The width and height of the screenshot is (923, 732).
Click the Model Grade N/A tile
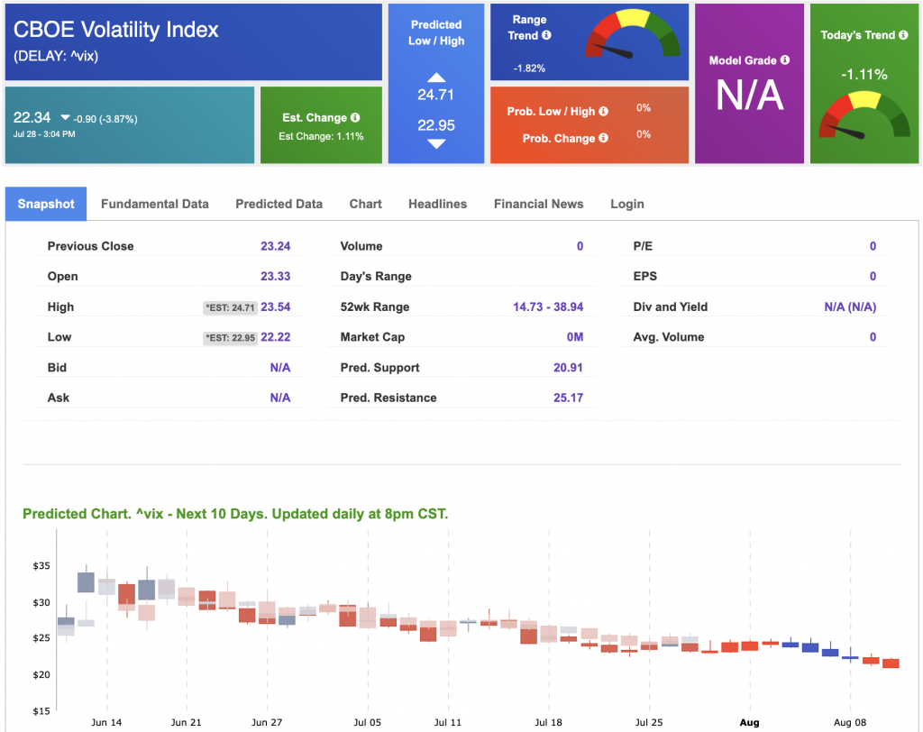pos(749,83)
